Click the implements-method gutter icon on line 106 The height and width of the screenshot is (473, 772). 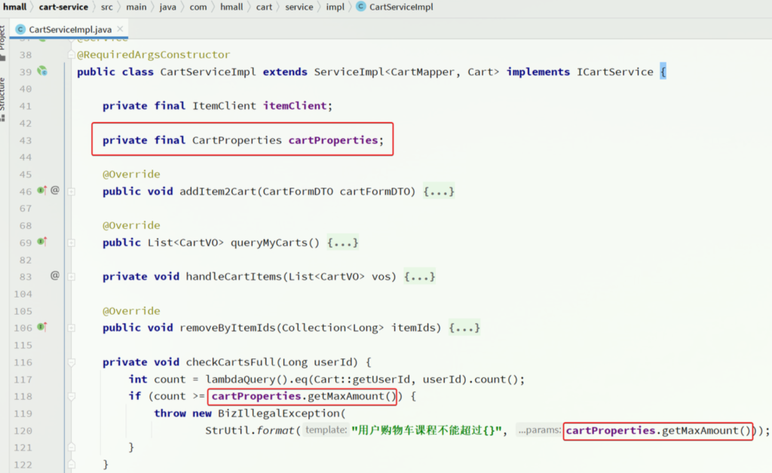click(42, 328)
